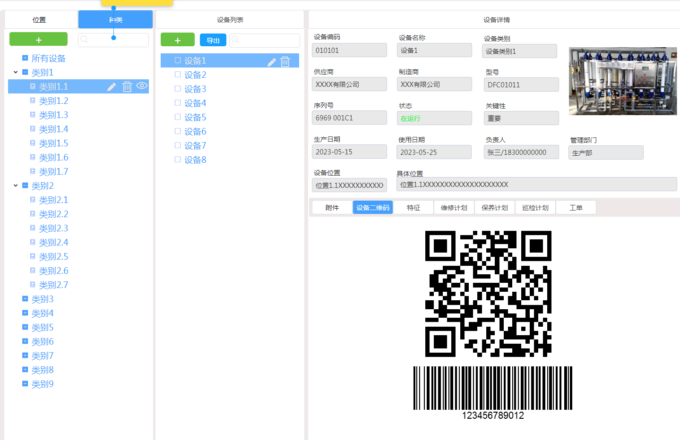Select 类别2.4 in the category tree
Viewport: 680px width, 440px height.
point(53,242)
